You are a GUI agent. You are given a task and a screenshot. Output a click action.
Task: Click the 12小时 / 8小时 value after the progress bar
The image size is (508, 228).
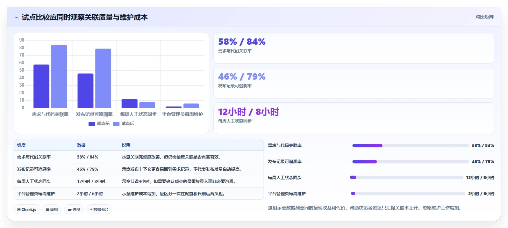[480, 177]
